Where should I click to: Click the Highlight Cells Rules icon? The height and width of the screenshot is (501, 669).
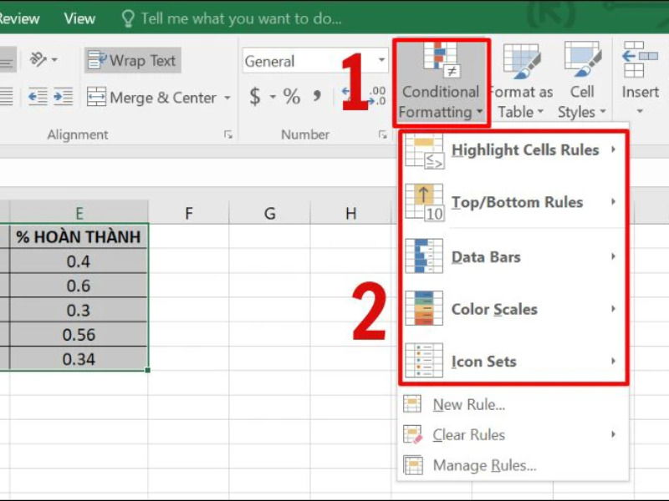(x=424, y=150)
